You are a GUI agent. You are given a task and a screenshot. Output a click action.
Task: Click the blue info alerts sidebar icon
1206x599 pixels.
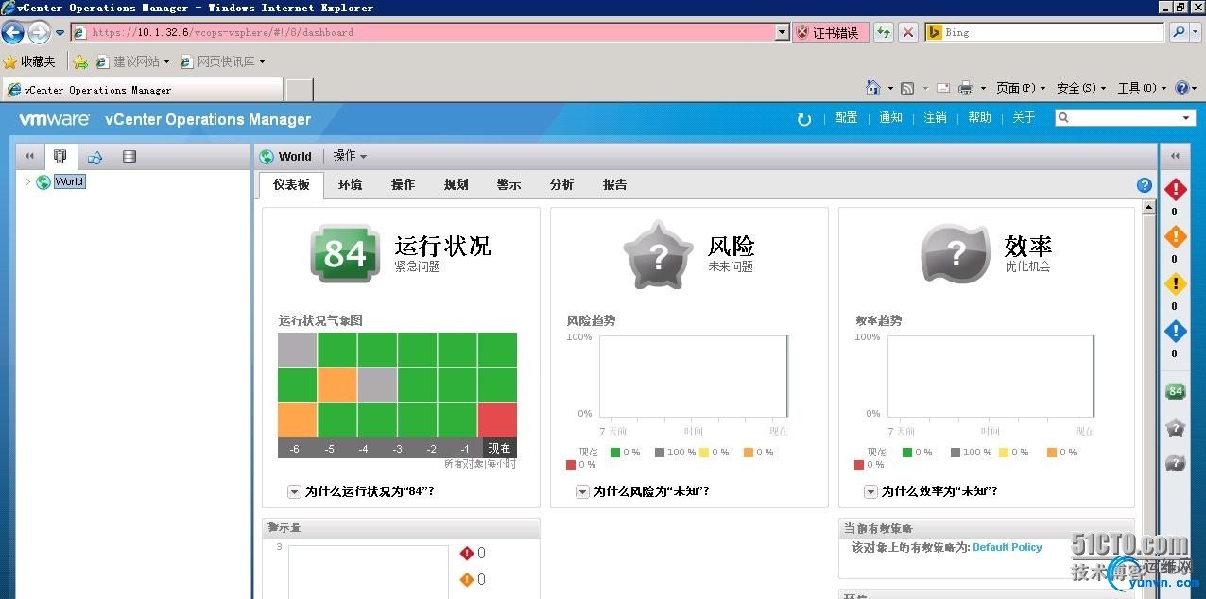point(1176,331)
